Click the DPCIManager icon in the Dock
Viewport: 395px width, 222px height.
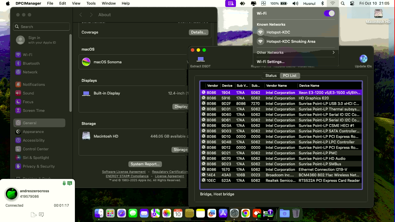click(x=268, y=213)
